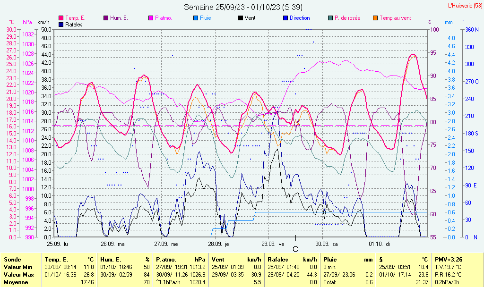
Task: Click the 30.09. sa date label
Action: click(x=327, y=244)
